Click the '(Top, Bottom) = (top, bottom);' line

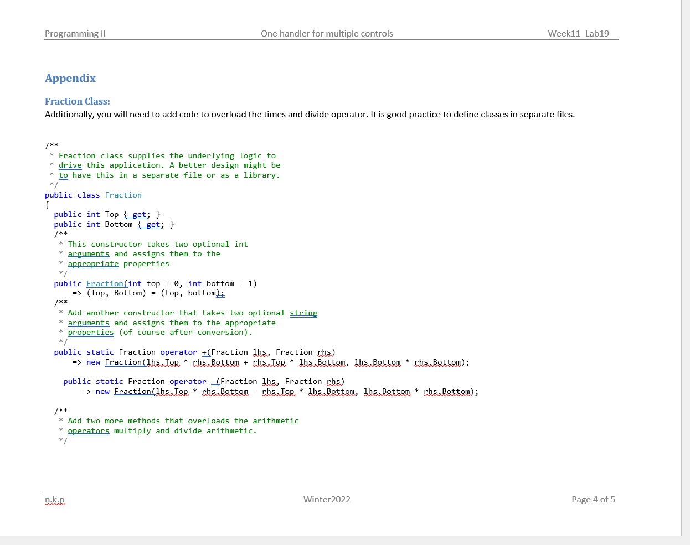pos(148,293)
